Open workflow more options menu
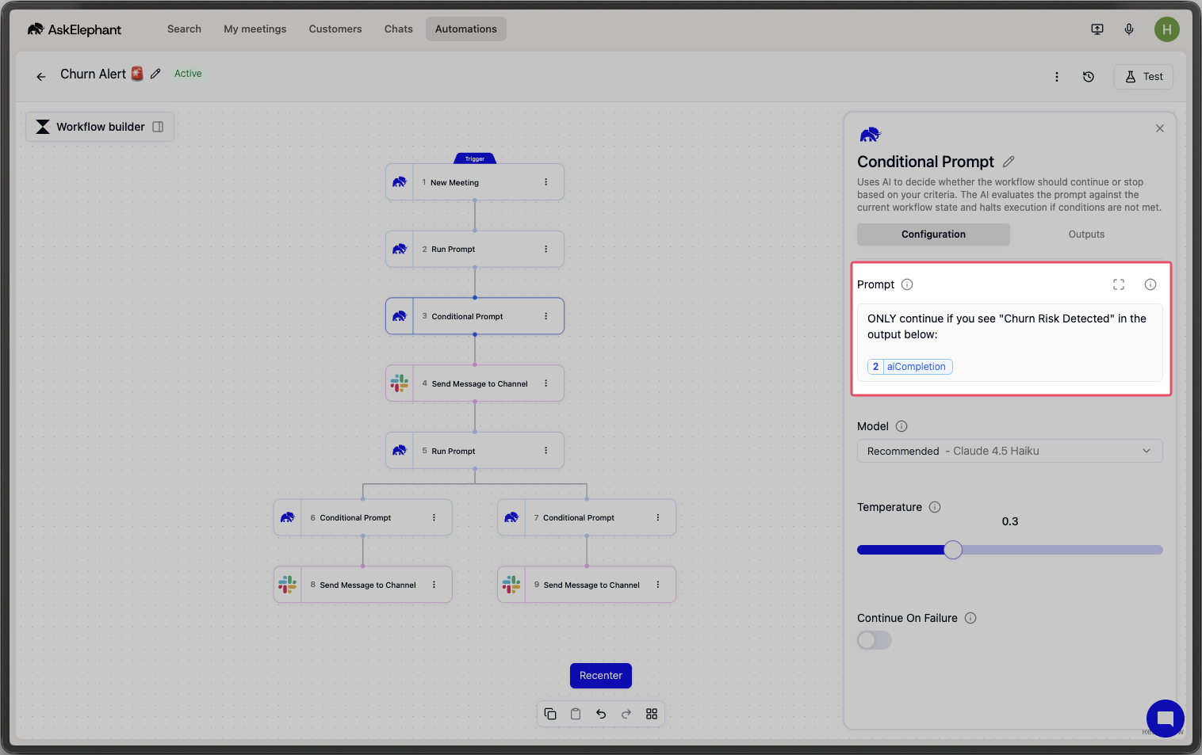1202x755 pixels. [1057, 77]
